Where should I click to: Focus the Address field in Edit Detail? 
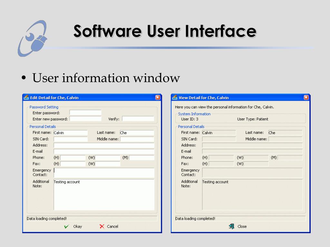(104, 145)
